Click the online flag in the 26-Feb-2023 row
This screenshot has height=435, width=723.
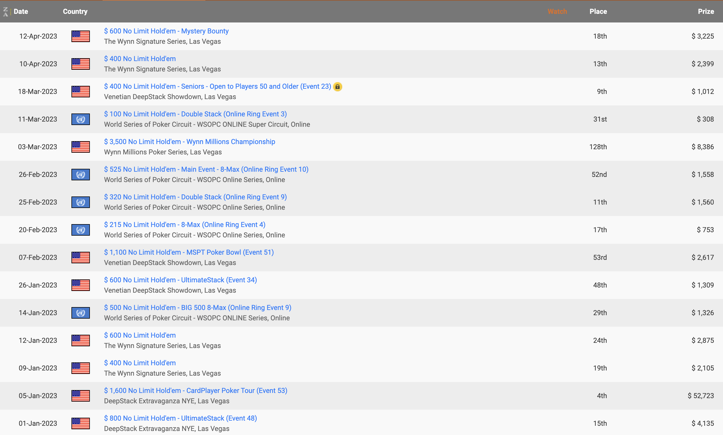(81, 174)
